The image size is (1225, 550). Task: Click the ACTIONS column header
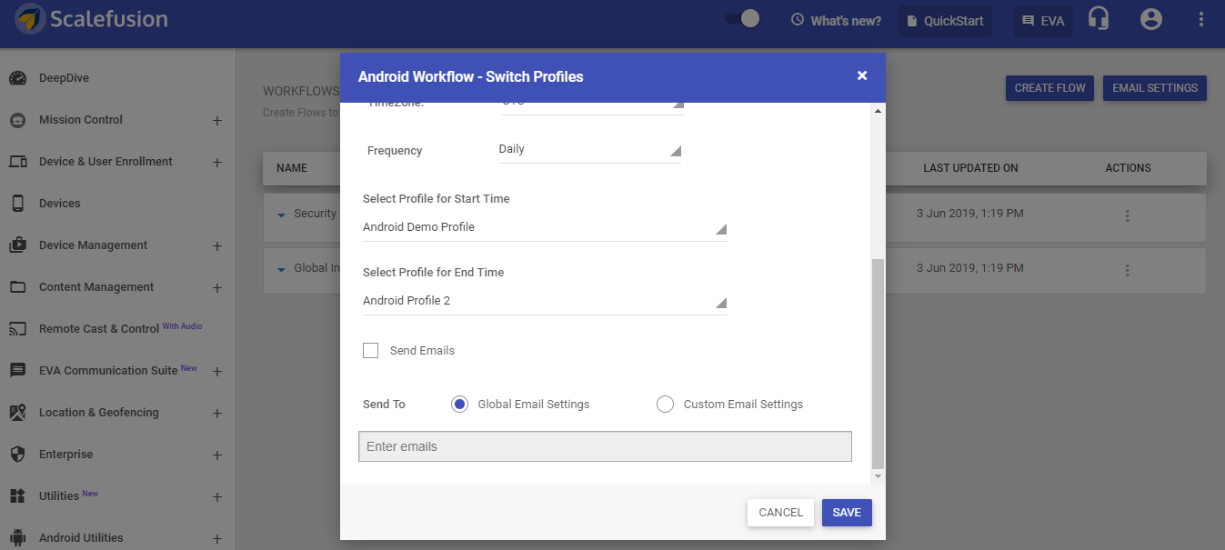[1128, 168]
